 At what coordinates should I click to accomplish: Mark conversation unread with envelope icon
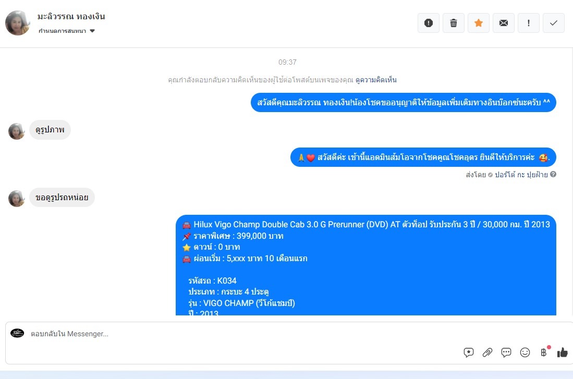[504, 23]
